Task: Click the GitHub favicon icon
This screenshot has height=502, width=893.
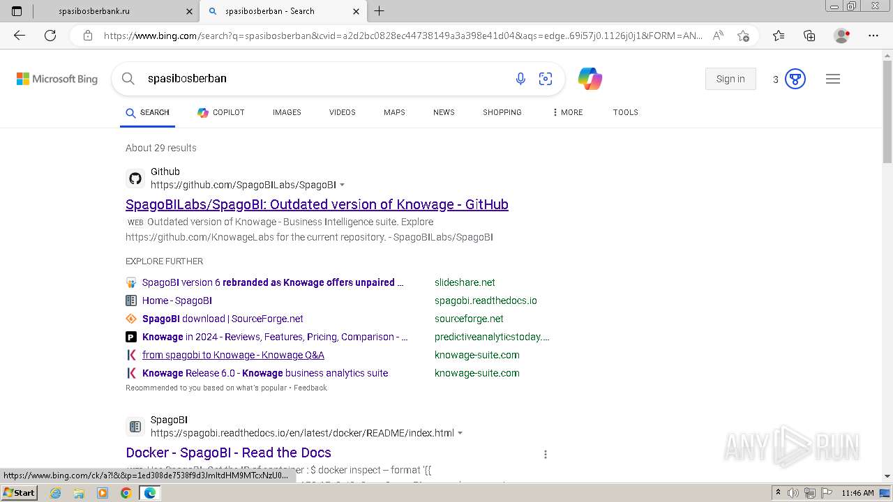Action: 135,178
